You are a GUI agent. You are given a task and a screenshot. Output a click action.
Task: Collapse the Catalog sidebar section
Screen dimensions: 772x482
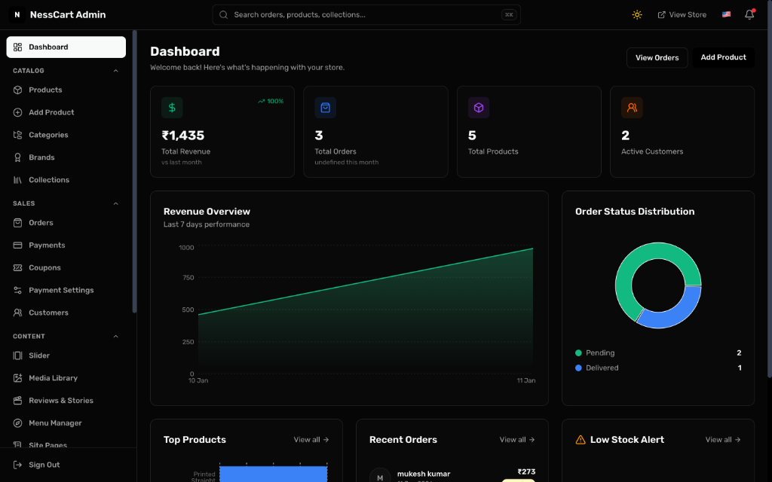pyautogui.click(x=115, y=71)
